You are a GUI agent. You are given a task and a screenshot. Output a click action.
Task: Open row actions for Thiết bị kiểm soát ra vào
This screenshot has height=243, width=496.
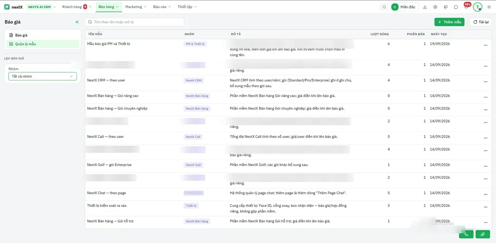point(486,207)
